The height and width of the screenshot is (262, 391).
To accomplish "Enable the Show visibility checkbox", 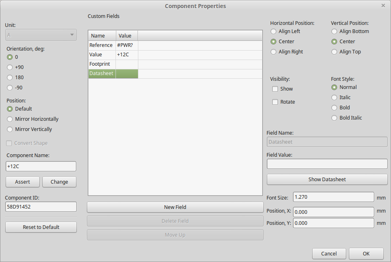I will click(275, 89).
